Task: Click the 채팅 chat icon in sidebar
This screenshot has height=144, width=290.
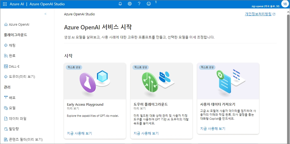Action: [6, 45]
